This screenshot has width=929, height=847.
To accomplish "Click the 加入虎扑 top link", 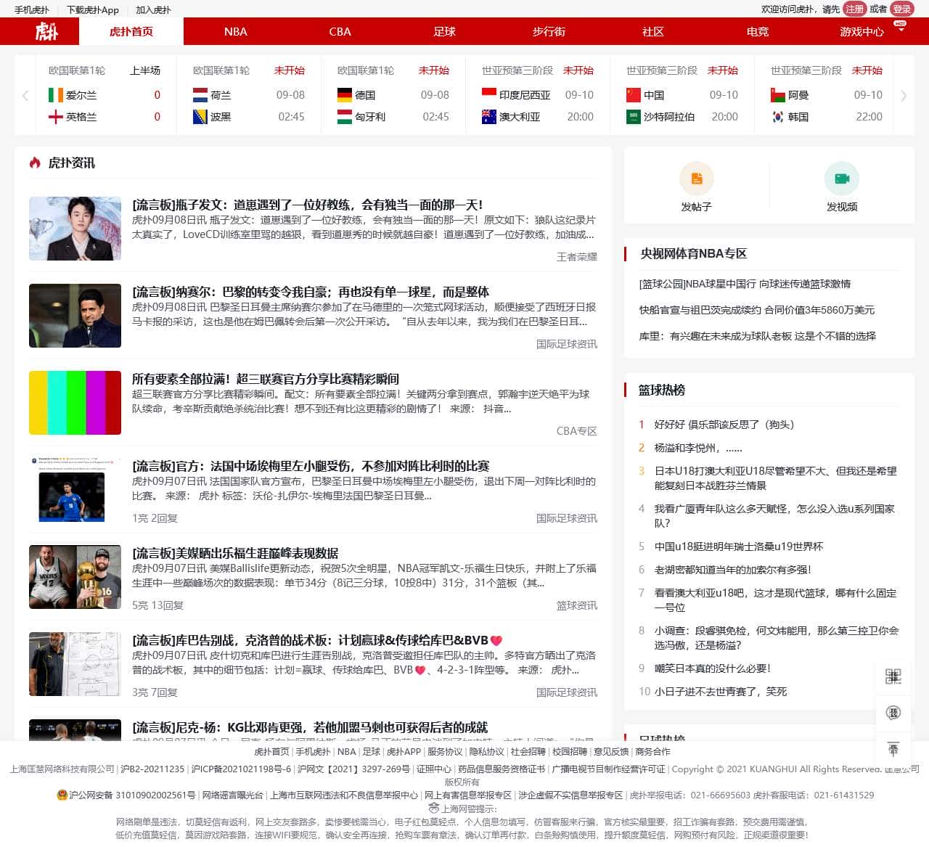I will tap(153, 9).
